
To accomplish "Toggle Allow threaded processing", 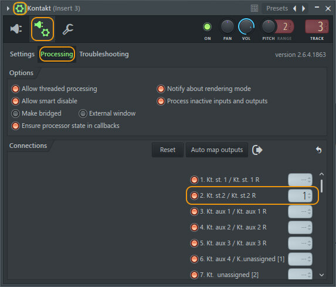I will click(x=15, y=89).
